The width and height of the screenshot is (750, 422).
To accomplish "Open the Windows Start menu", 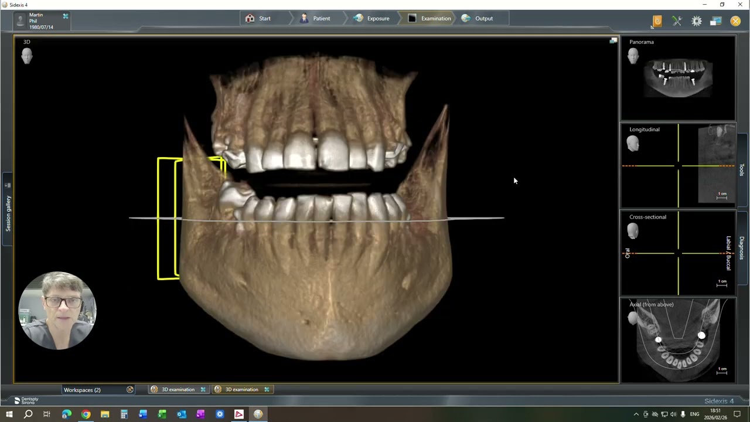I will 9,414.
